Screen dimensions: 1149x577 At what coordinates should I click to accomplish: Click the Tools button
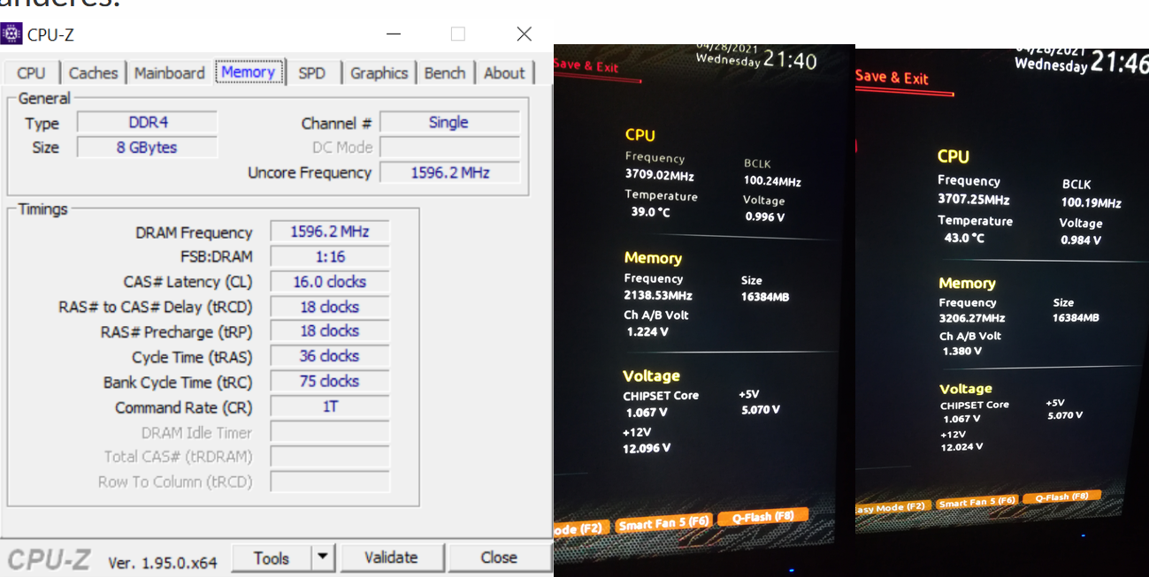(272, 558)
